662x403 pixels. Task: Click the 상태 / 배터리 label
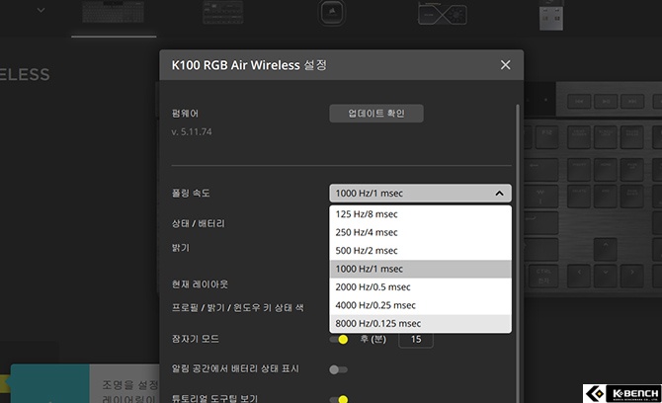(198, 223)
